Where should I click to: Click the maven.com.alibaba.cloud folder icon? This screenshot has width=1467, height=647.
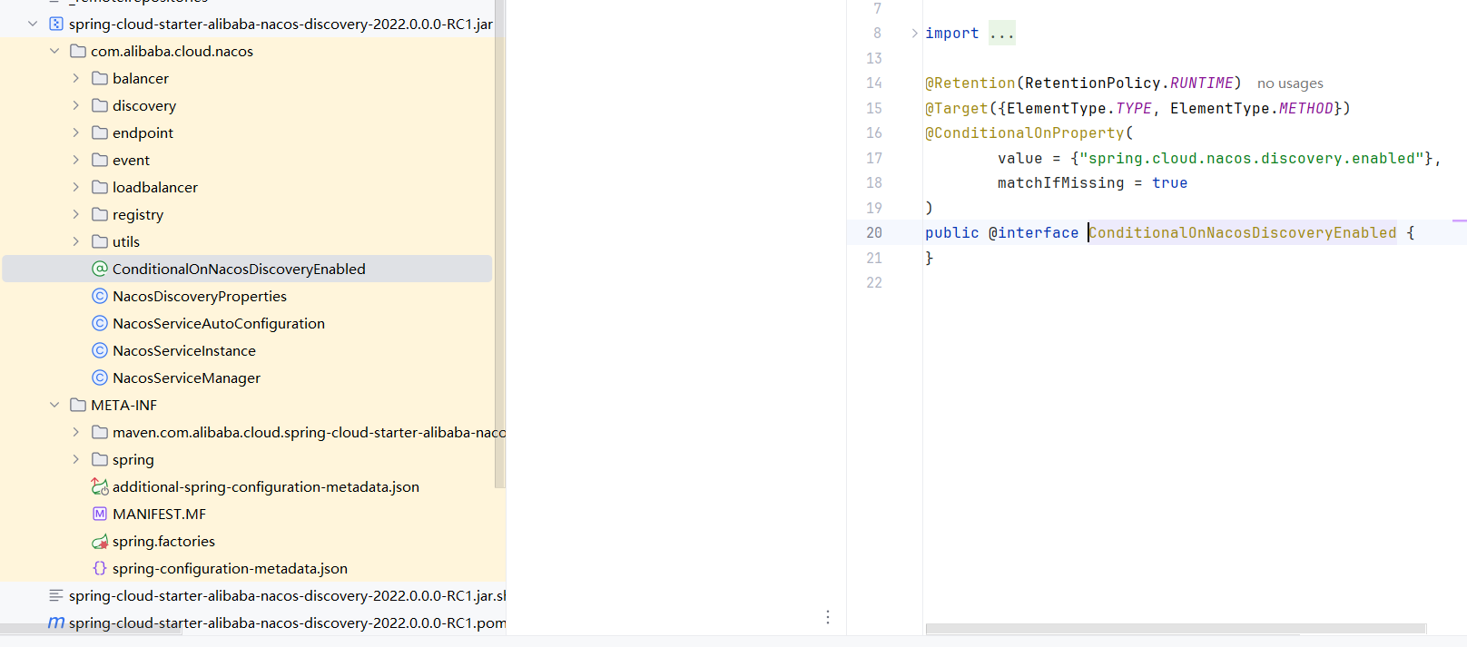[x=100, y=432]
